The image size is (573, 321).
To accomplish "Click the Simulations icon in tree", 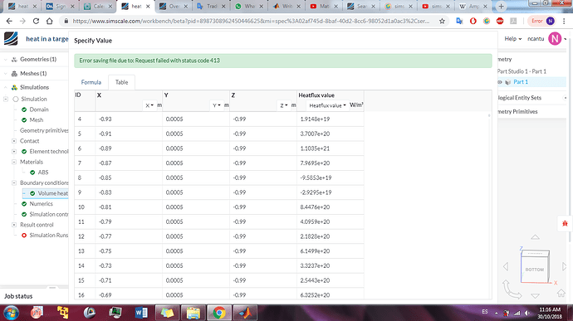I will click(x=14, y=87).
